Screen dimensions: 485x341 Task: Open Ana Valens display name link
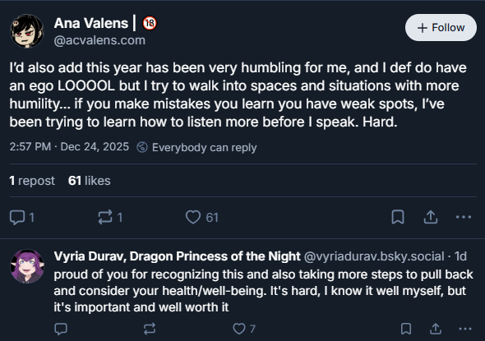tap(91, 23)
